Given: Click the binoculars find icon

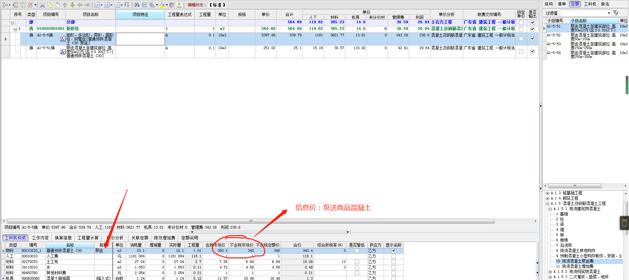Looking at the screenshot, I should (x=137, y=5).
